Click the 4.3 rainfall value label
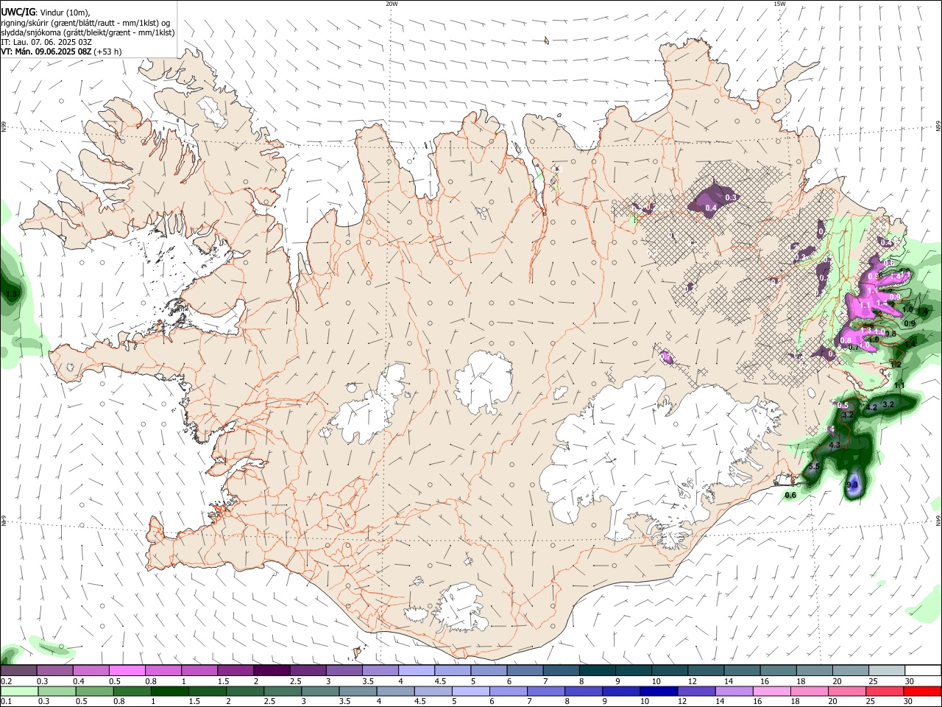The height and width of the screenshot is (707, 942). [835, 446]
